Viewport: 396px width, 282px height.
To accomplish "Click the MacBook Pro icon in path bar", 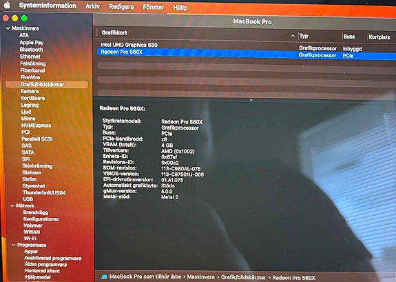I will tap(104, 276).
